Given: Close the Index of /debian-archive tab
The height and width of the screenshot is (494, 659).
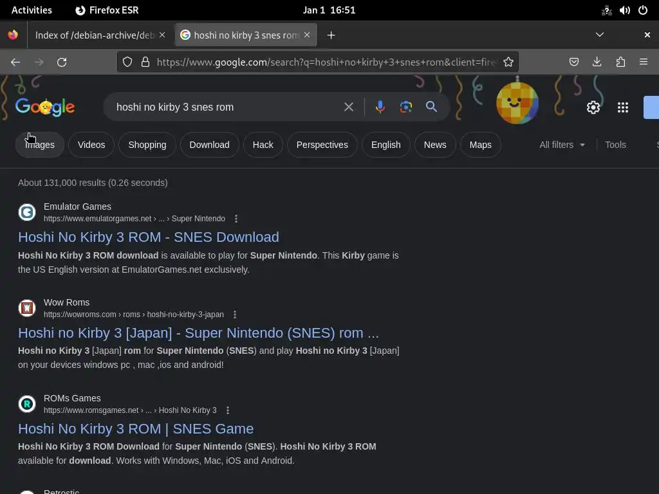Looking at the screenshot, I should [162, 35].
